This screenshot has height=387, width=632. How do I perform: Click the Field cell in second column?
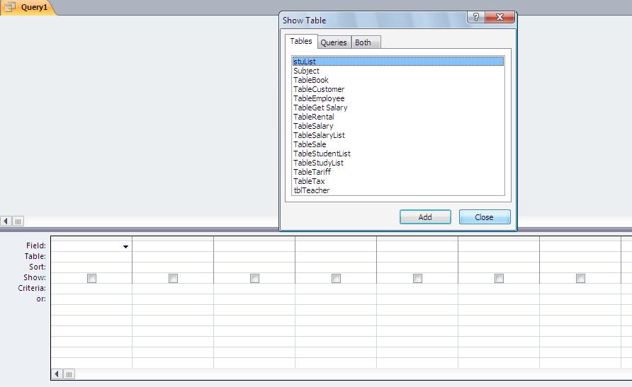pyautogui.click(x=173, y=246)
